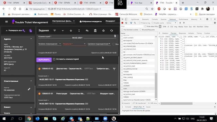Toggle the device toolbar icon in DevTools

coord(126,19)
